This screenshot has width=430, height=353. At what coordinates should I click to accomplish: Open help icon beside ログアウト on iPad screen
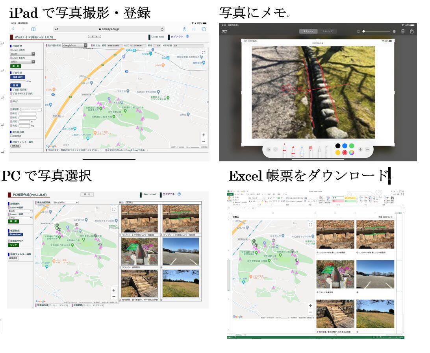pyautogui.click(x=187, y=36)
